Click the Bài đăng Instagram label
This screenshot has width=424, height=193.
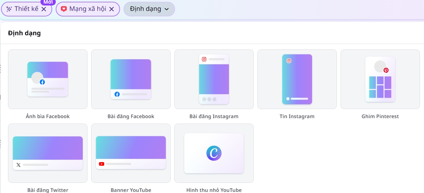214,116
